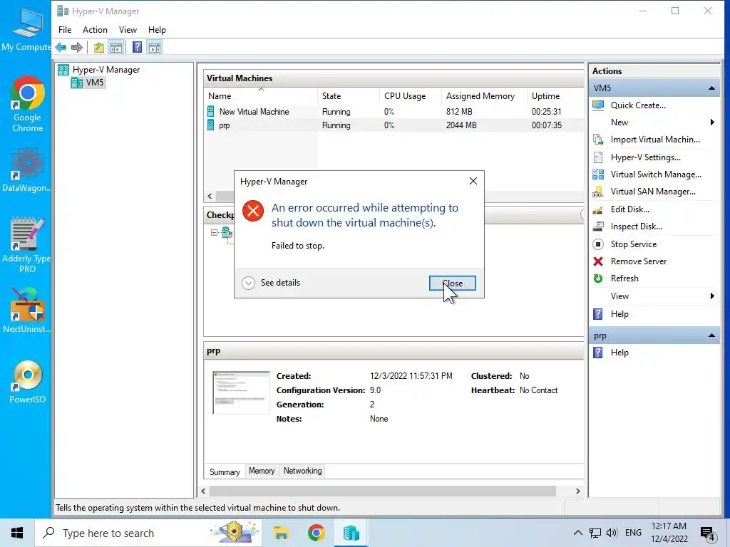Image resolution: width=730 pixels, height=547 pixels.
Task: Show hidden system tray icons
Action: [577, 533]
